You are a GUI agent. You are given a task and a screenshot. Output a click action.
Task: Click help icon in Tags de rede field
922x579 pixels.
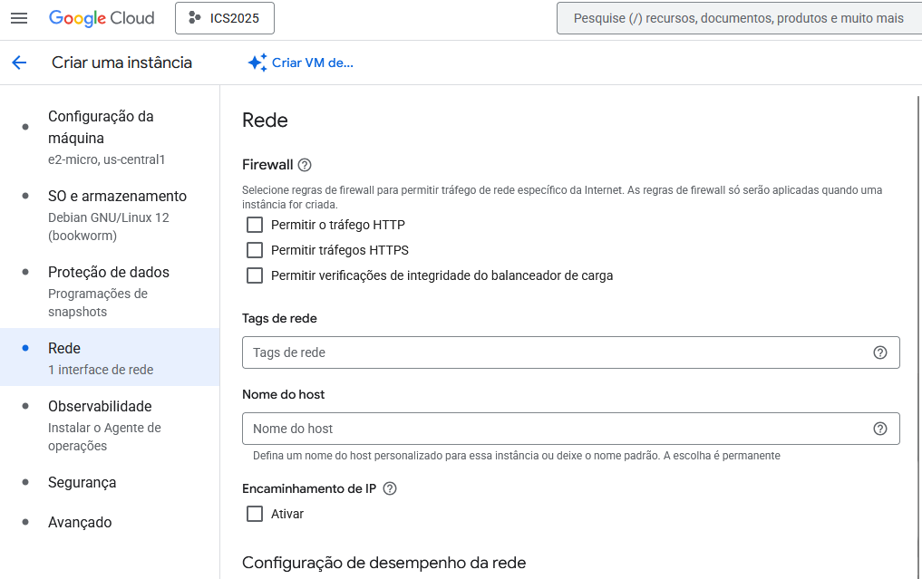tap(879, 352)
